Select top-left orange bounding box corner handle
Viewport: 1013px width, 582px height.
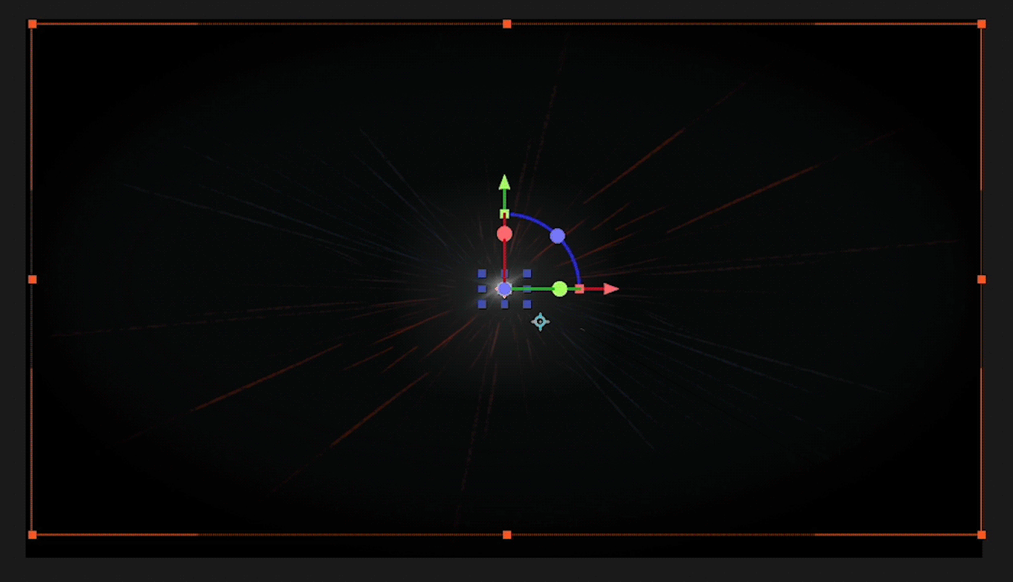click(32, 24)
